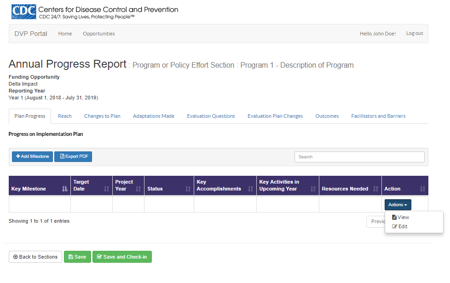The width and height of the screenshot is (450, 283).
Task: Open the Evaluation Questions tab
Action: 211,116
